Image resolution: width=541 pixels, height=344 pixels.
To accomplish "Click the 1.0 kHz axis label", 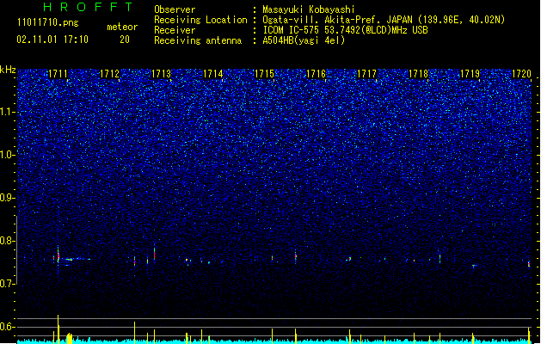I will point(7,155).
